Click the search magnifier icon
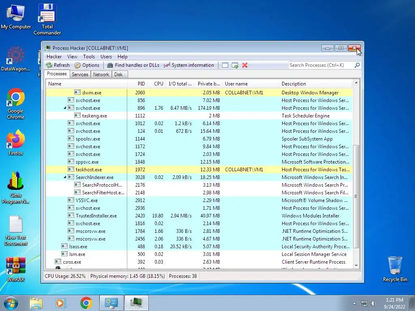The height and width of the screenshot is (311, 415). coord(357,65)
